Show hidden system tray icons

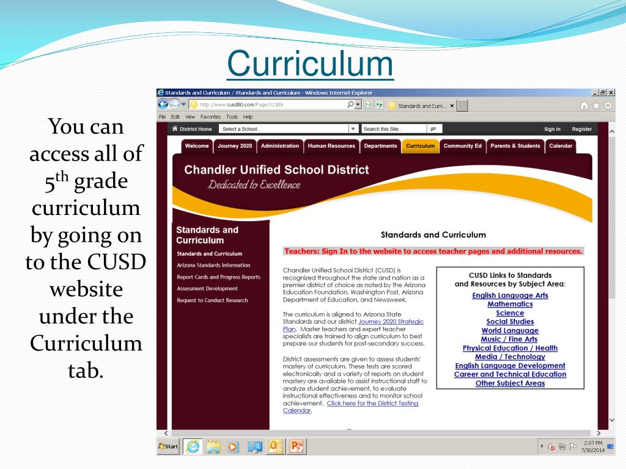(x=542, y=446)
